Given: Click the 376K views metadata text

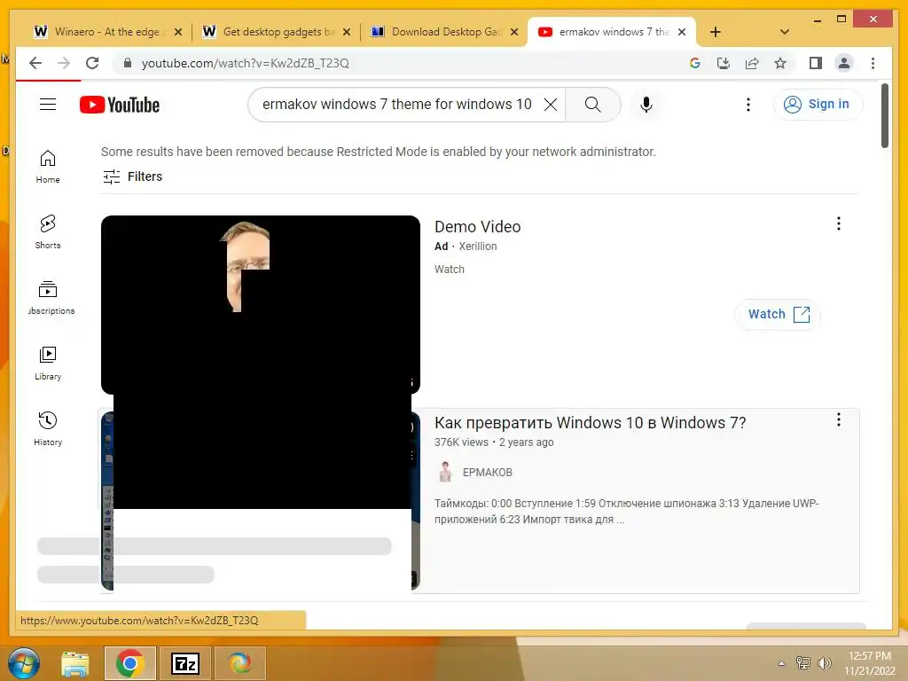Looking at the screenshot, I should (461, 442).
